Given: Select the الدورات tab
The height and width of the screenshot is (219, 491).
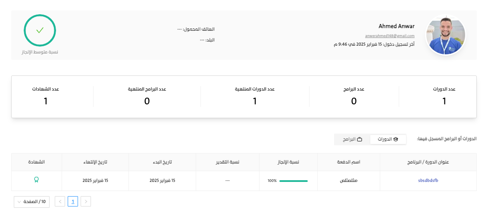Looking at the screenshot, I should point(388,139).
